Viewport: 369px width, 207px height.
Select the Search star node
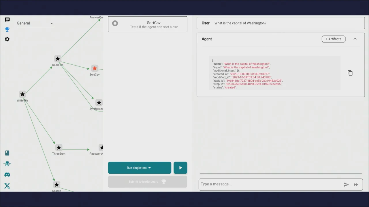(x=57, y=184)
